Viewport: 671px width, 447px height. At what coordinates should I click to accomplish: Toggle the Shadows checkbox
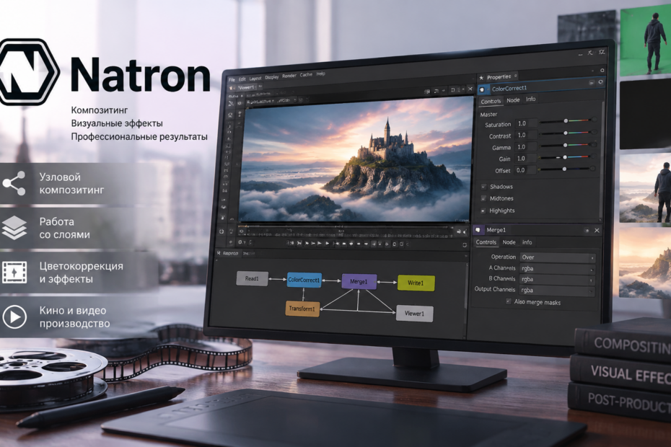pos(483,187)
